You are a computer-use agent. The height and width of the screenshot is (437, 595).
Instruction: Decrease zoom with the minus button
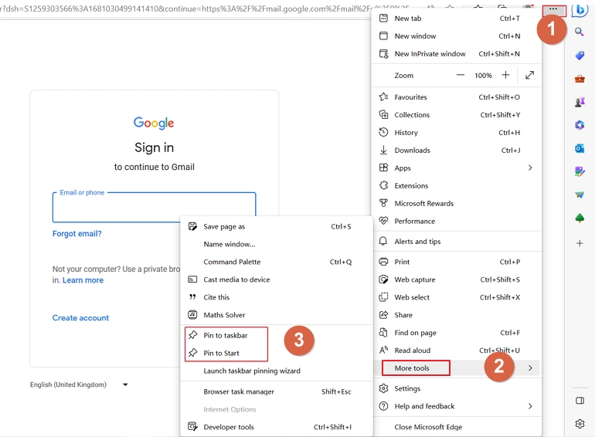[461, 75]
